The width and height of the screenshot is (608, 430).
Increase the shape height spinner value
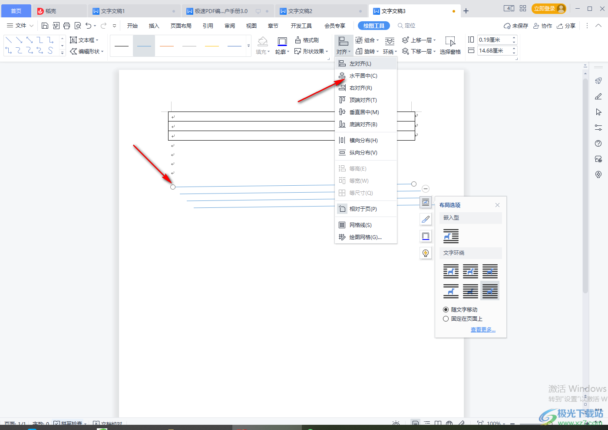[x=514, y=38]
